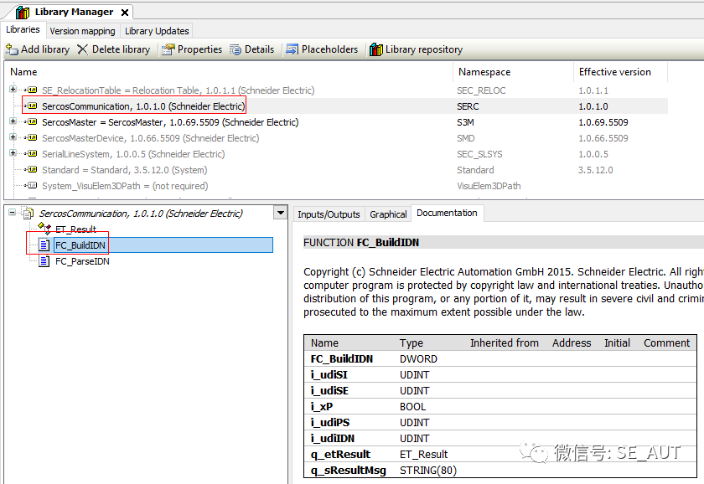Click the Details toolbar icon

(236, 49)
